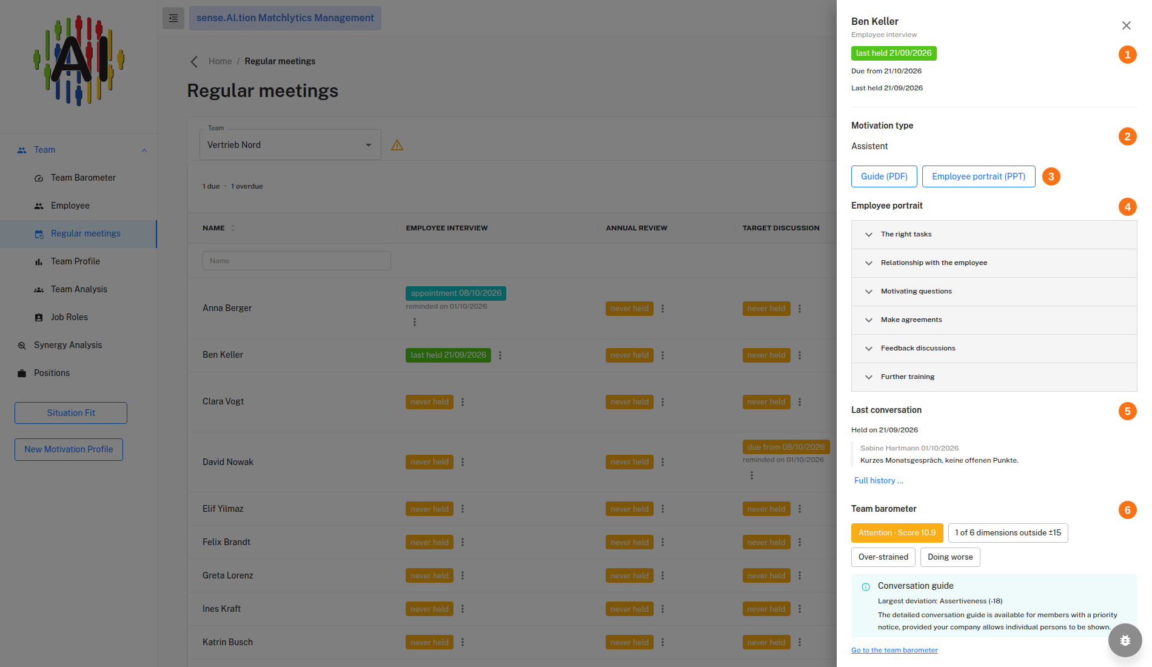Open Greta Lorenz target discussion three-dot menu

point(800,576)
